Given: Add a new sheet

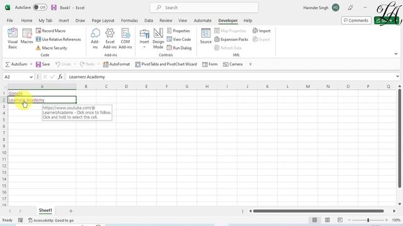Looking at the screenshot, I should coord(71,211).
